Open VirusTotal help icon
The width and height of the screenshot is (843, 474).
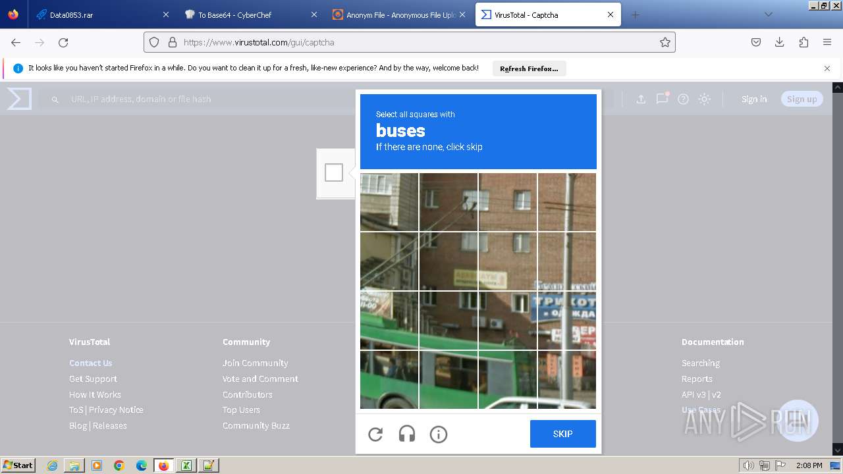[684, 99]
